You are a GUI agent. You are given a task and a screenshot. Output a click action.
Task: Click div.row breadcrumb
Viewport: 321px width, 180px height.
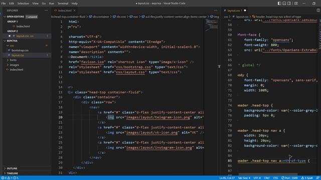[x=119, y=16]
